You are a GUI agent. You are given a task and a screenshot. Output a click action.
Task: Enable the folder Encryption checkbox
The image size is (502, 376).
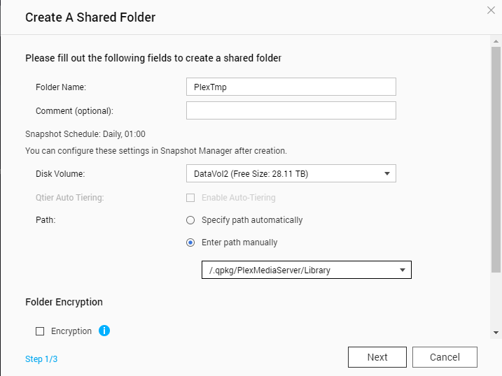click(x=40, y=331)
